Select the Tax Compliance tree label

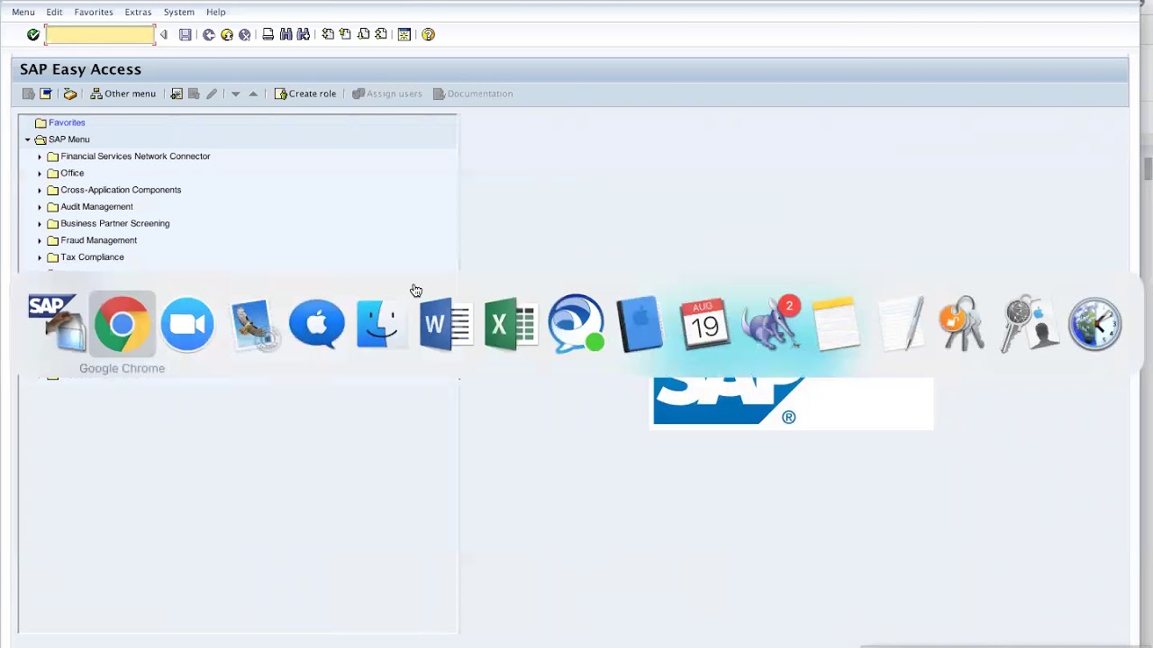pos(92,257)
